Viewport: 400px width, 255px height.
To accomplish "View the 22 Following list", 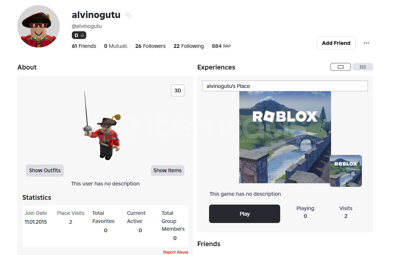I will coord(188,46).
